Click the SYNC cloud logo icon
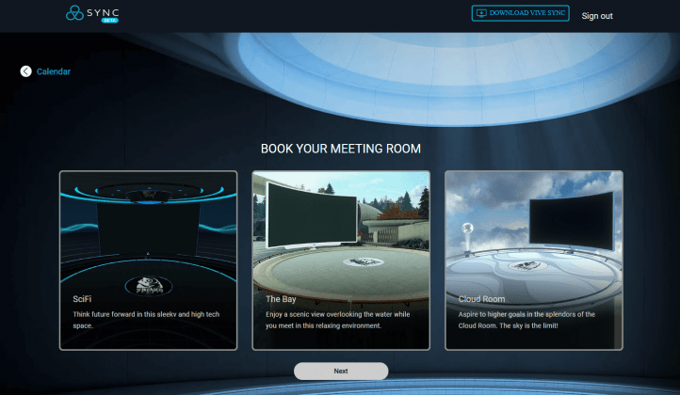Viewport: 680px width, 395px height. coord(75,13)
